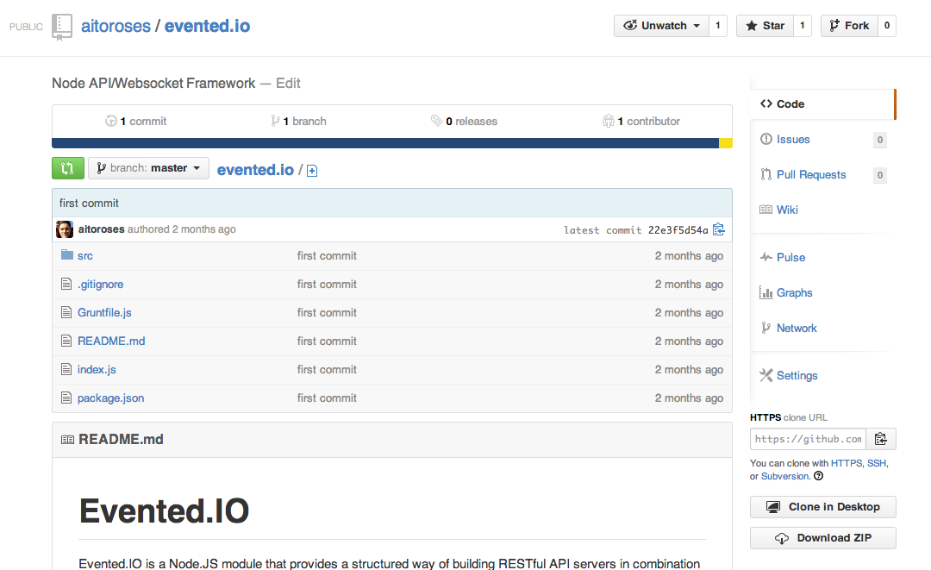The width and height of the screenshot is (931, 570).
Task: Open the Unwatch dropdown
Action: (x=661, y=26)
